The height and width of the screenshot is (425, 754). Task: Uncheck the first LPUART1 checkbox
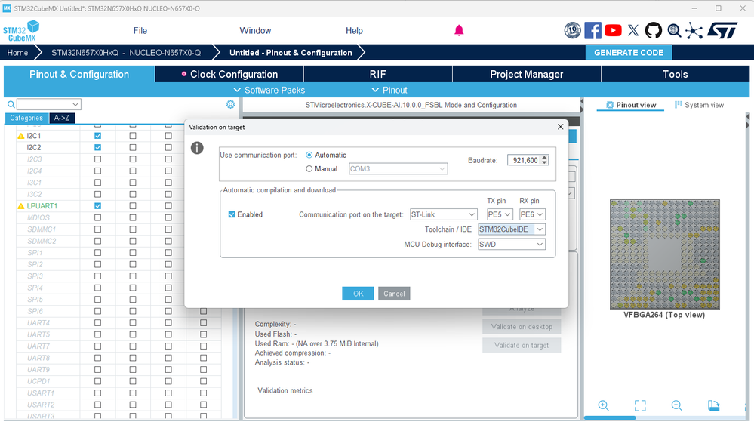pyautogui.click(x=97, y=206)
